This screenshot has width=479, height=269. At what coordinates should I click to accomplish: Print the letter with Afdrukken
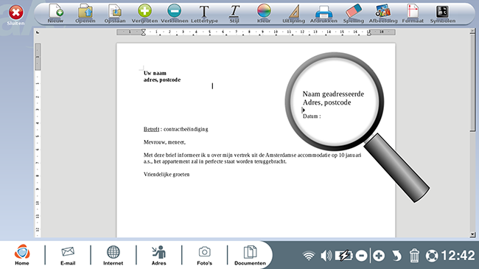click(x=324, y=14)
